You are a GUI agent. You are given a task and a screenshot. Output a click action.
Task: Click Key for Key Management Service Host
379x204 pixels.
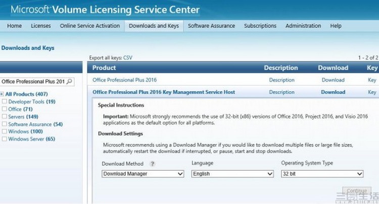(372, 92)
